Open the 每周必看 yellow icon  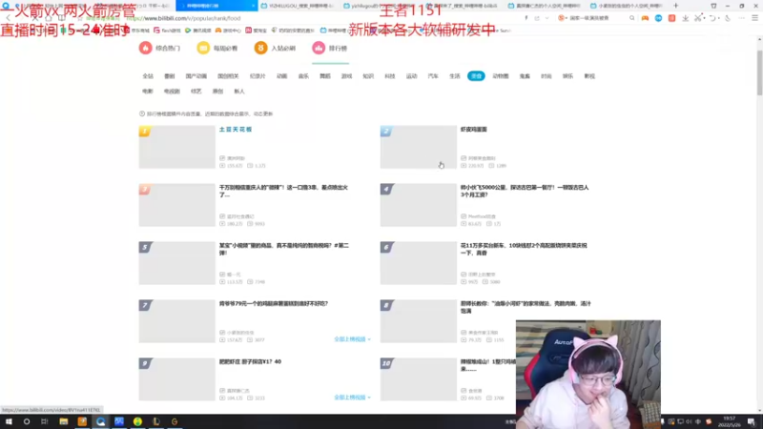(203, 48)
